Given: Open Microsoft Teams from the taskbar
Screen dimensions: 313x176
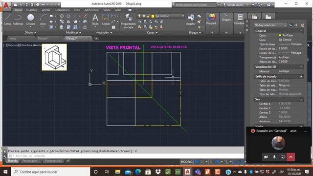Looking at the screenshot, I should [198, 172].
